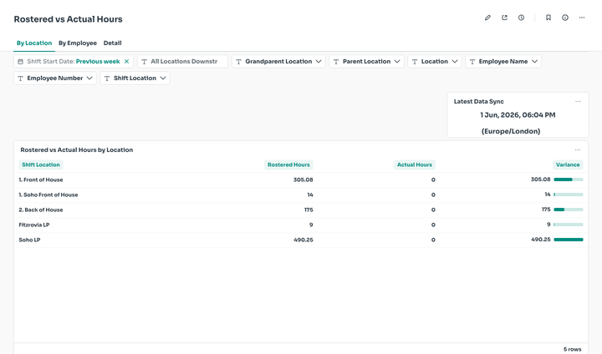Open the share/export icon
The height and width of the screenshot is (354, 602).
(x=504, y=18)
